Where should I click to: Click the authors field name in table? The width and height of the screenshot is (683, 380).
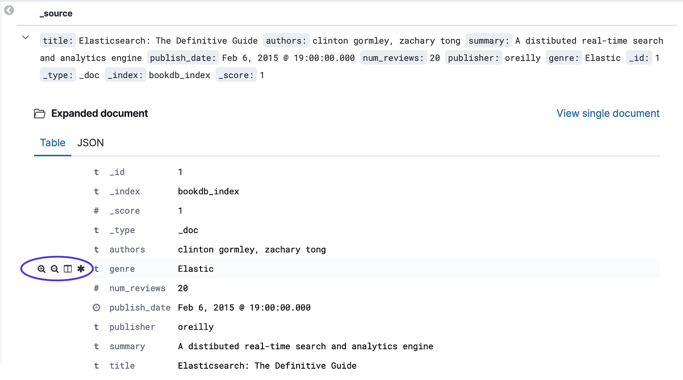pos(127,250)
